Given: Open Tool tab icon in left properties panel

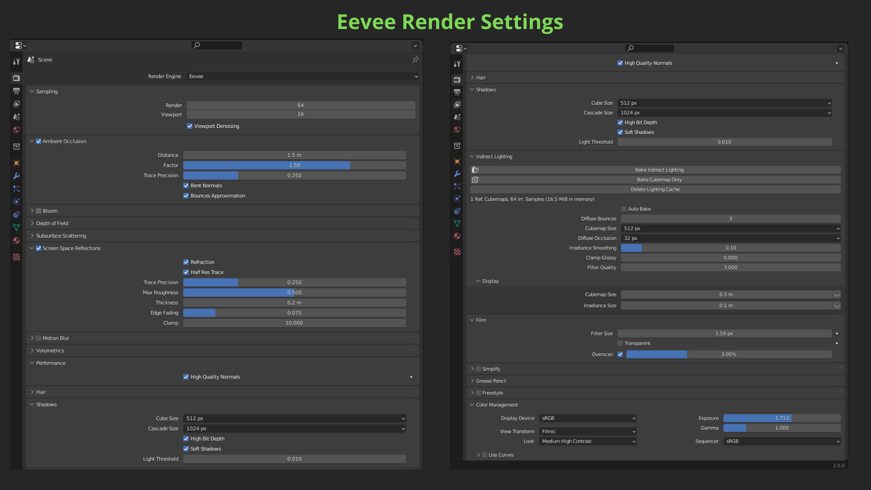Looking at the screenshot, I should [x=16, y=61].
